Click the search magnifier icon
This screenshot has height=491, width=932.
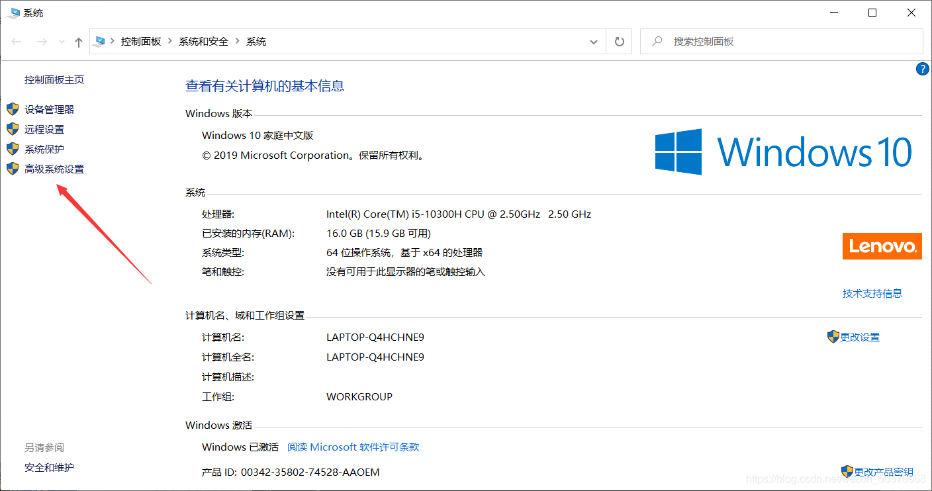pyautogui.click(x=657, y=41)
